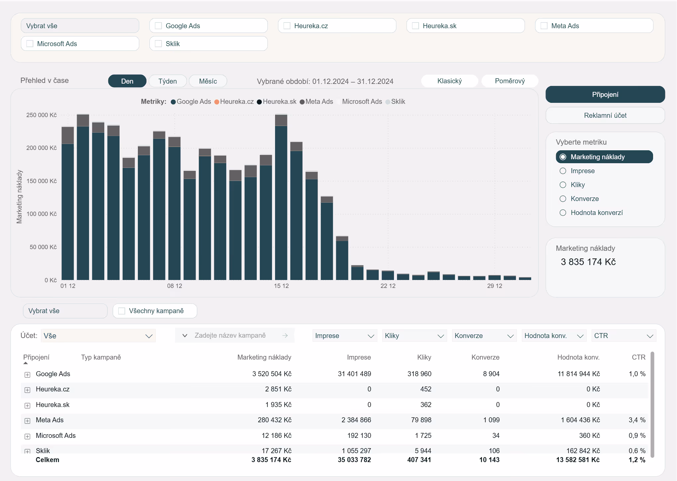Click the tallest chart bar near 15 12

point(281,197)
